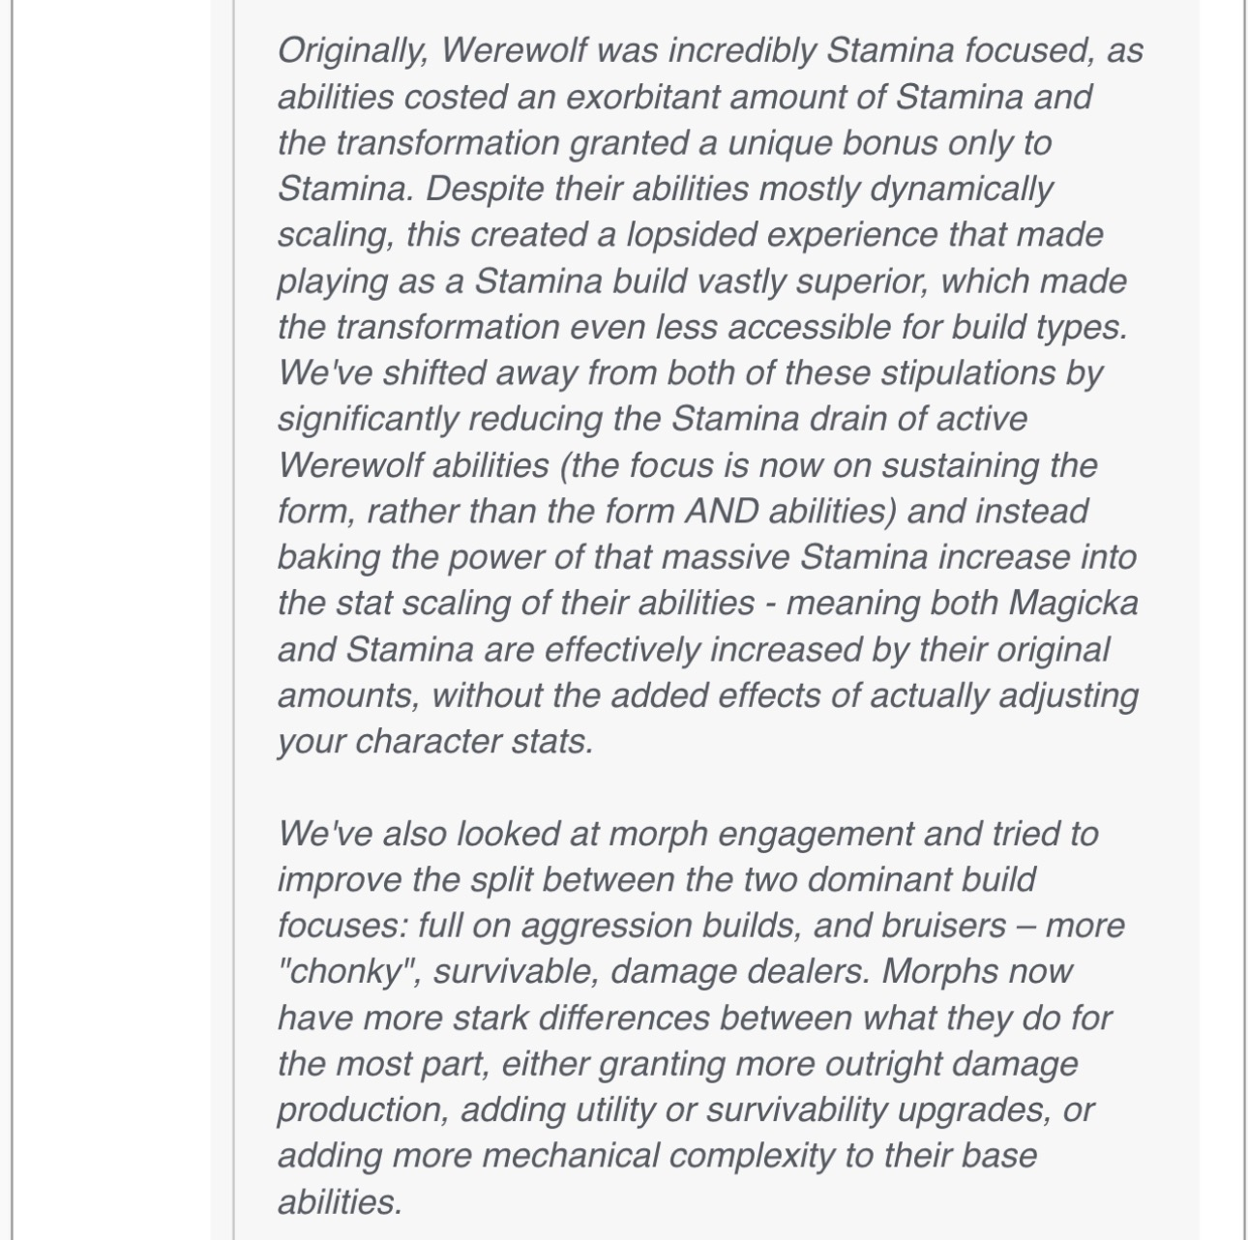The image size is (1248, 1240).
Task: Click the capitalized word "AND"
Action: [x=721, y=512]
